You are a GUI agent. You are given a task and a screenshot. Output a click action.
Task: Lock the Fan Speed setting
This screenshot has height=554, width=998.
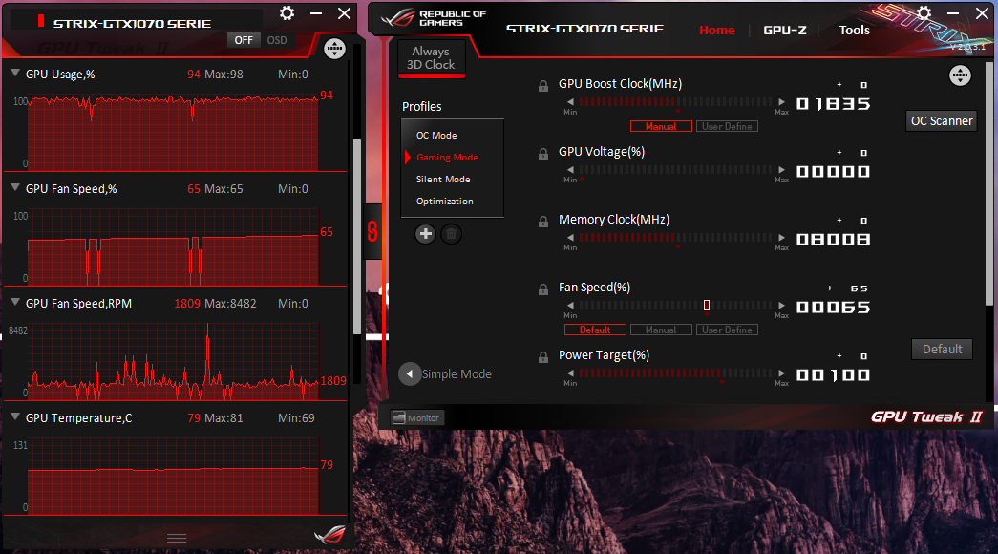[542, 289]
